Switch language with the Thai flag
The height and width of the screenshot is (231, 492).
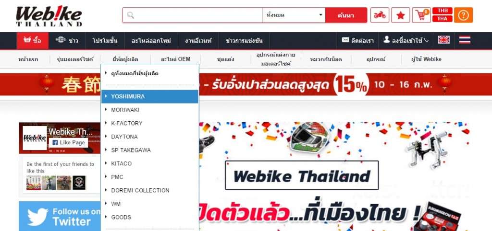tap(465, 40)
